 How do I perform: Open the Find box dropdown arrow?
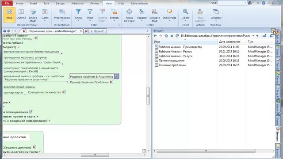point(245,3)
